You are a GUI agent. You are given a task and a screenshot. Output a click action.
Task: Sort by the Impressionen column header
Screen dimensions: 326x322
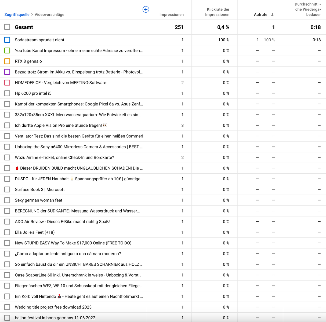[171, 14]
